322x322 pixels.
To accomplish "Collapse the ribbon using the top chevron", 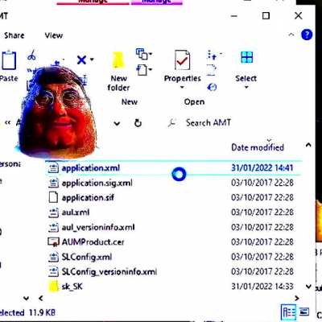I will (x=291, y=35).
